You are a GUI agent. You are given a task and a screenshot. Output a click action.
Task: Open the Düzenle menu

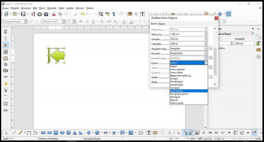click(x=15, y=8)
